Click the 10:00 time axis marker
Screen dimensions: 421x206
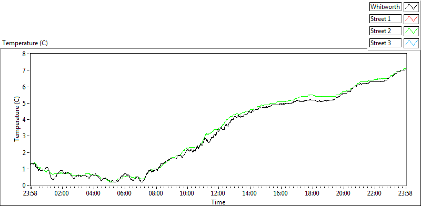187,193
